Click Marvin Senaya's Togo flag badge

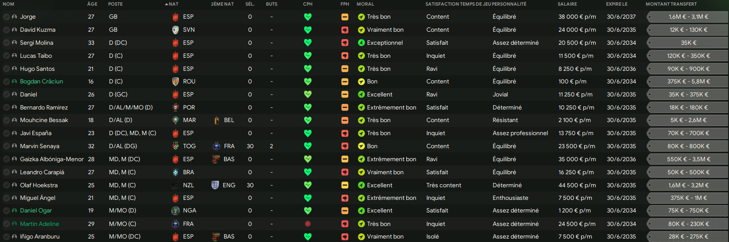175,146
